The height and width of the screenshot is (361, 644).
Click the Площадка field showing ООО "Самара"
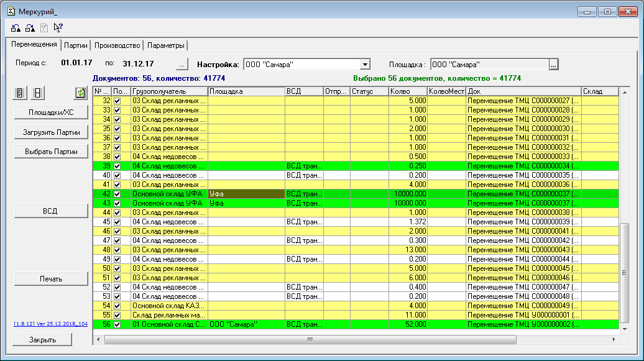pos(490,65)
